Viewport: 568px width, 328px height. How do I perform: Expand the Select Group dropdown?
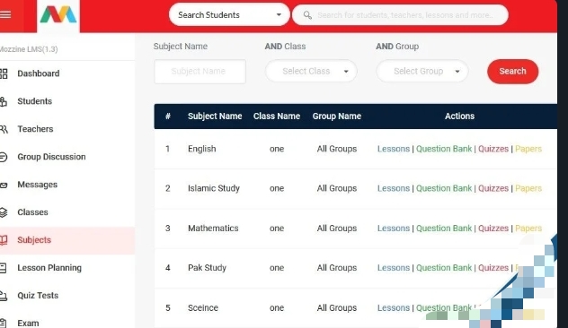(x=422, y=71)
